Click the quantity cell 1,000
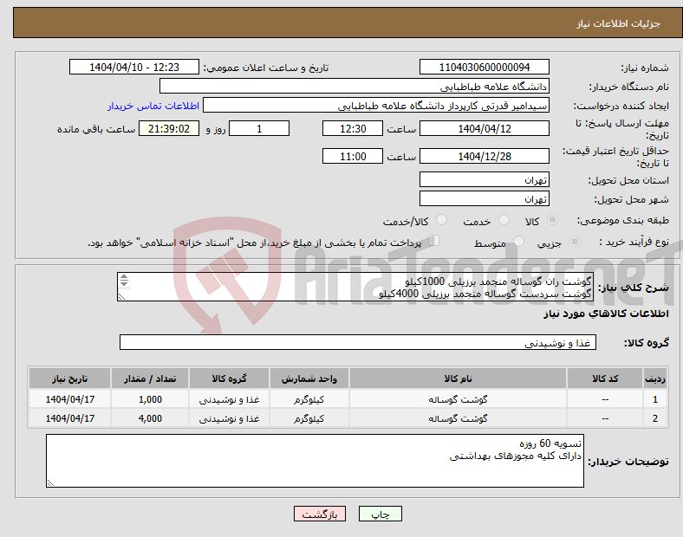 click(150, 399)
